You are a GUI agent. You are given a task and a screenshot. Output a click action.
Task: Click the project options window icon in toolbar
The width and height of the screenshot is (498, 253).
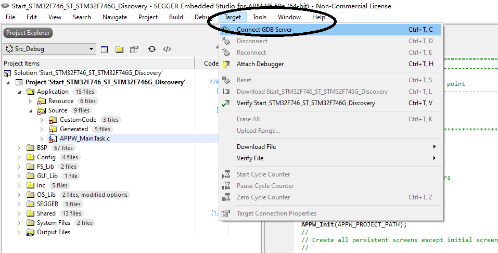(105, 49)
